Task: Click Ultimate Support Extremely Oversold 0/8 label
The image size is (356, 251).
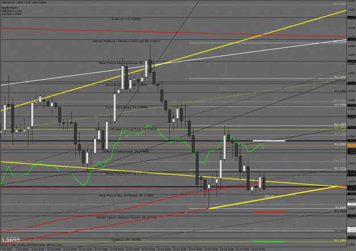Action: click(x=126, y=217)
